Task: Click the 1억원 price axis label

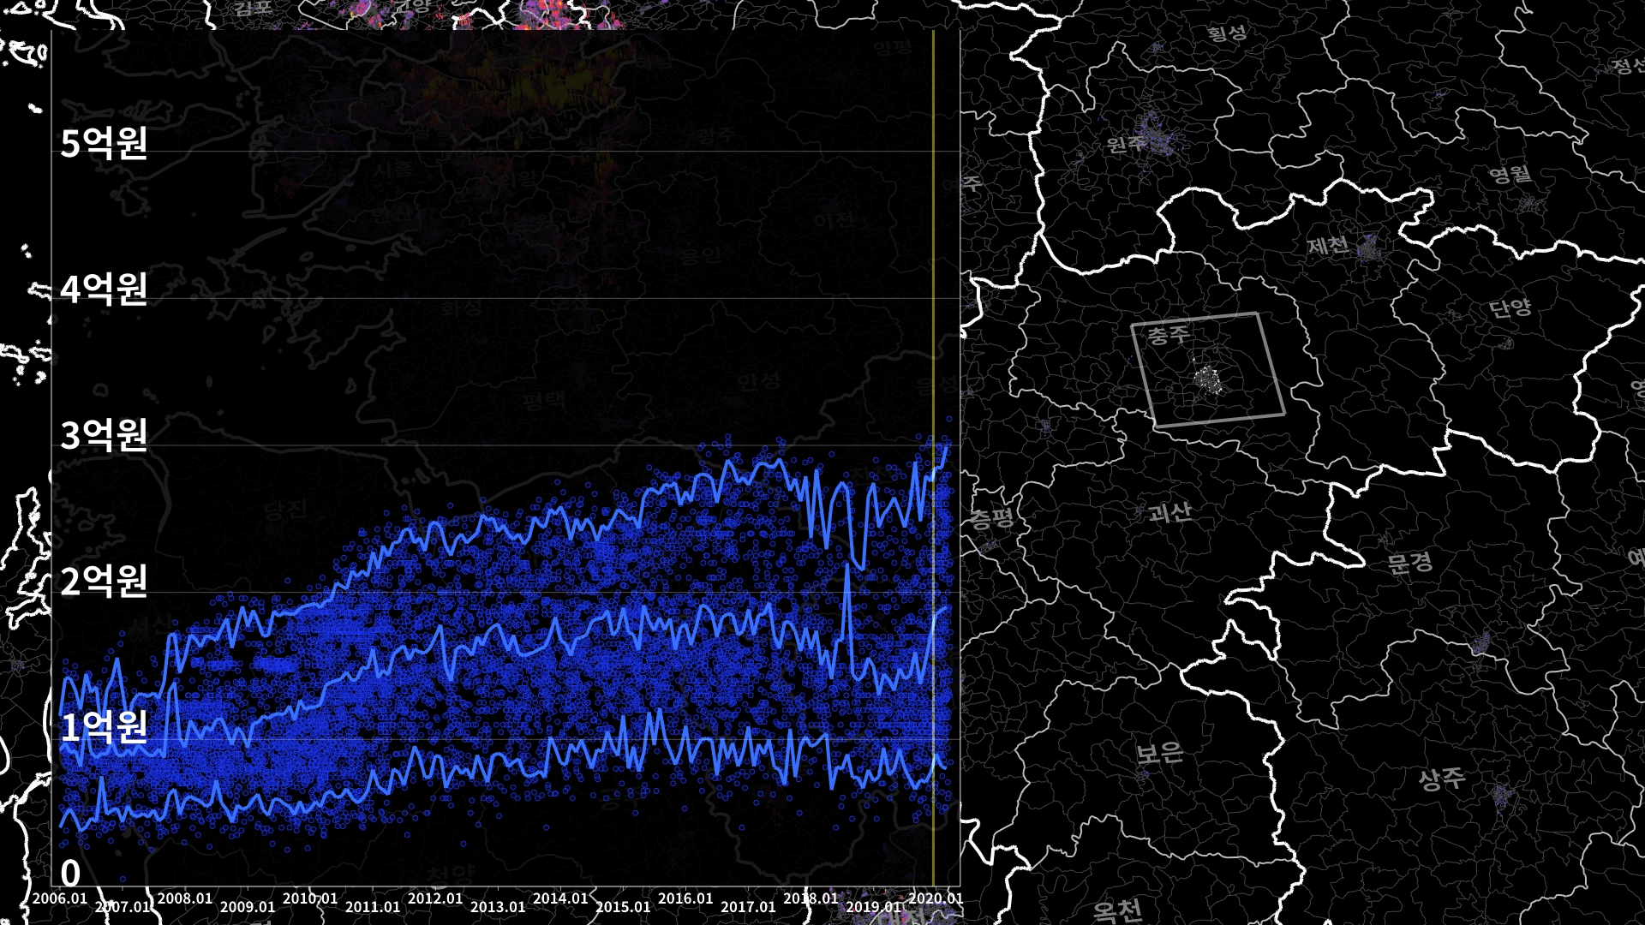Action: 104,727
